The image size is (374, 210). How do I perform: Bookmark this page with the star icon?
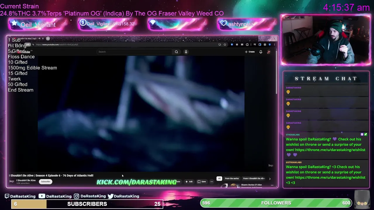(225, 45)
